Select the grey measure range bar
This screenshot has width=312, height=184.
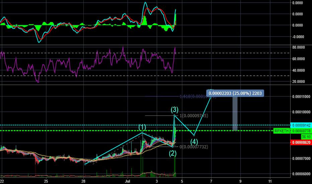235,114
